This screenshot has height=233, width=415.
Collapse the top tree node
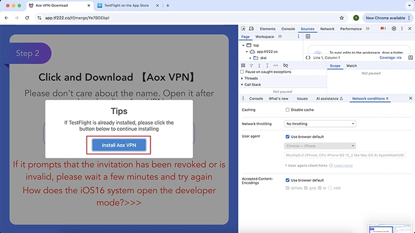243,45
